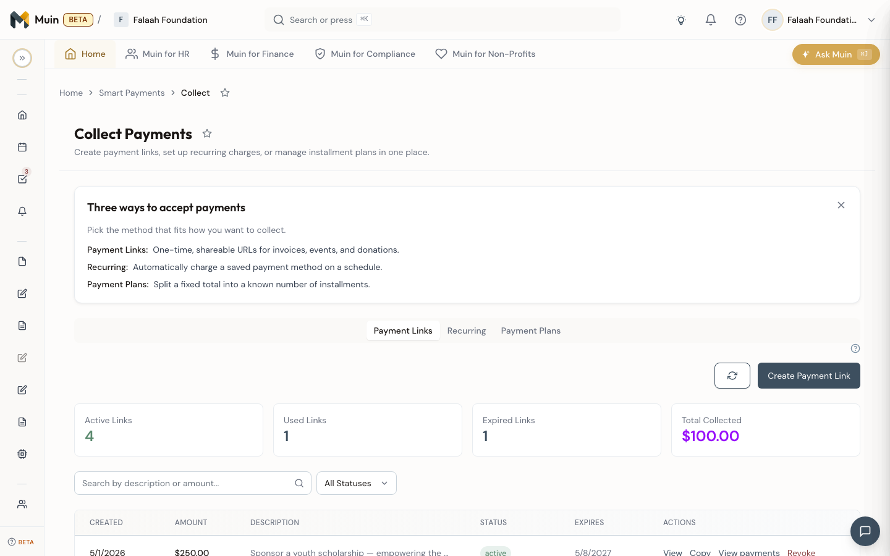Click the dollar icon of Muin for Finance
Image resolution: width=890 pixels, height=556 pixels.
click(x=215, y=54)
